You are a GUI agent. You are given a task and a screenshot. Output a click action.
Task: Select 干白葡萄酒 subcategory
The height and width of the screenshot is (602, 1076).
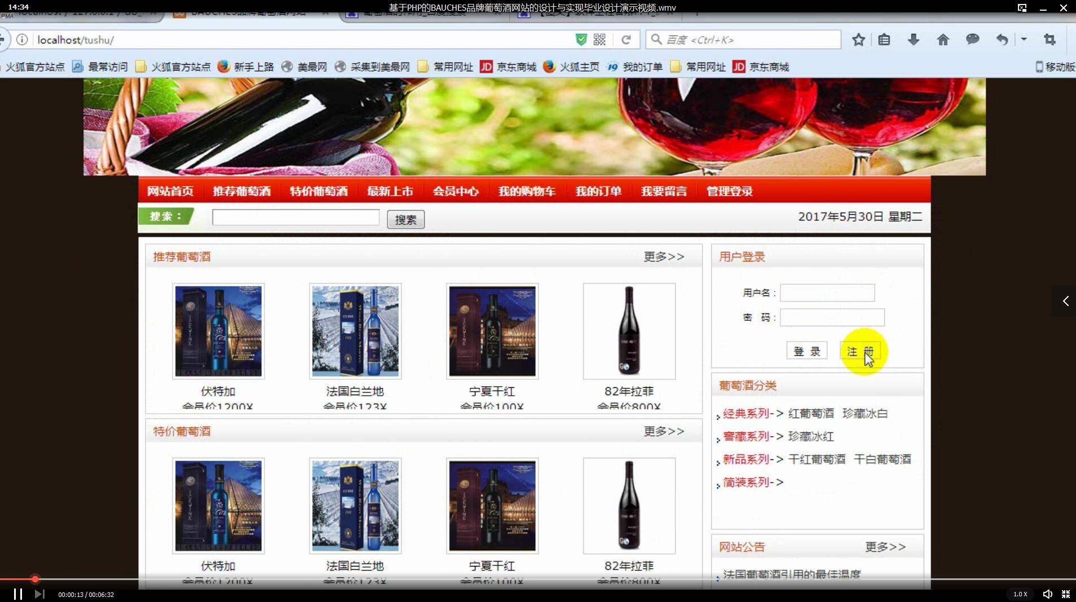883,459
